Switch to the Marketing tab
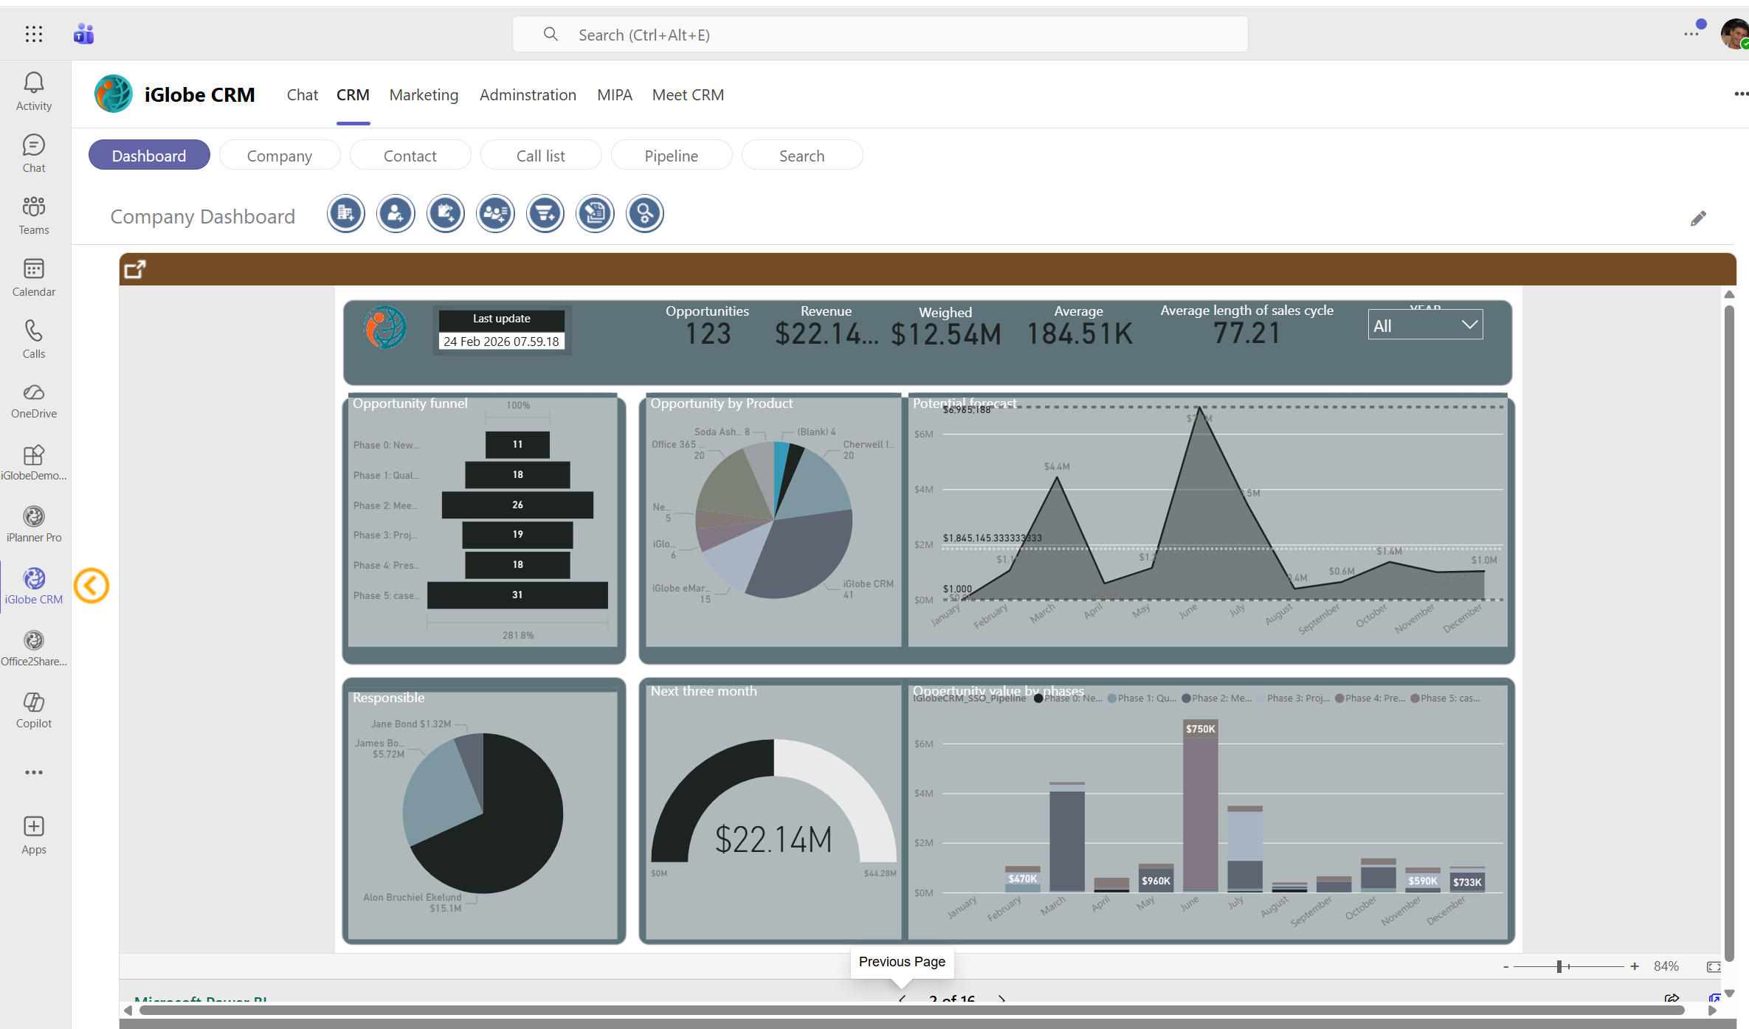Image resolution: width=1749 pixels, height=1029 pixels. pyautogui.click(x=424, y=95)
